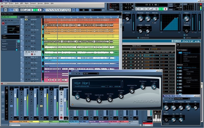Toggle the CLICK button on Transport panel
204x128 pixels.
coord(171,4)
